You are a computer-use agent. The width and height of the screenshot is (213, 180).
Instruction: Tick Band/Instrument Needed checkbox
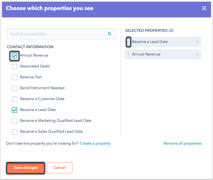(x=14, y=88)
